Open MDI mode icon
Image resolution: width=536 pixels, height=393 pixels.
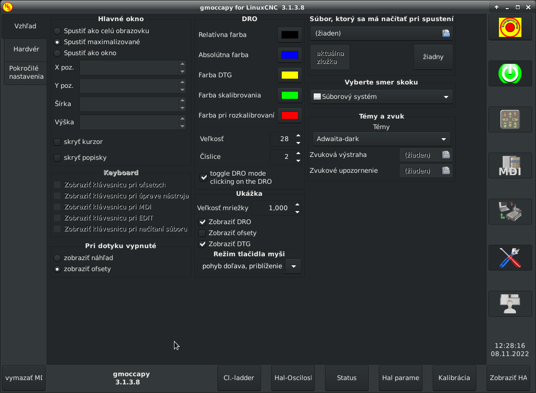click(x=510, y=166)
